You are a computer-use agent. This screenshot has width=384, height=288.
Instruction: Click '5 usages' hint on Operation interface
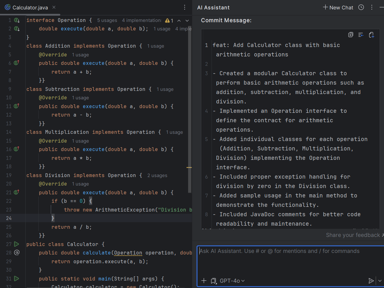click(x=107, y=20)
